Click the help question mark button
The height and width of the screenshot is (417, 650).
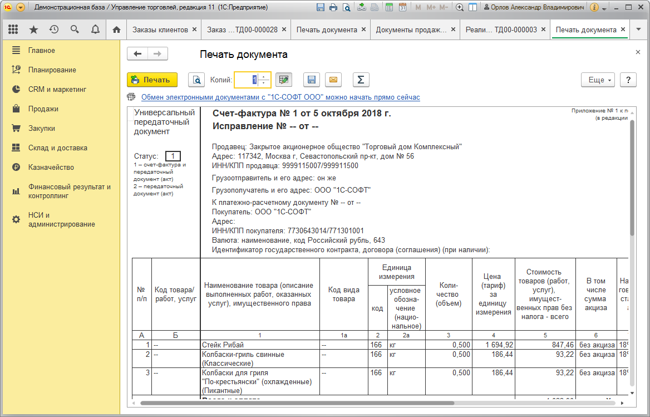pos(628,80)
